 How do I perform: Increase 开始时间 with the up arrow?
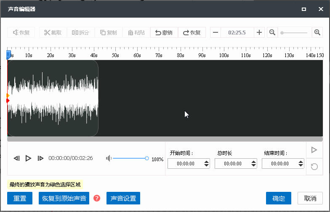click(x=207, y=162)
